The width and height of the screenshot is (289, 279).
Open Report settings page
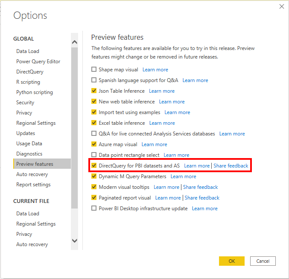click(x=33, y=185)
